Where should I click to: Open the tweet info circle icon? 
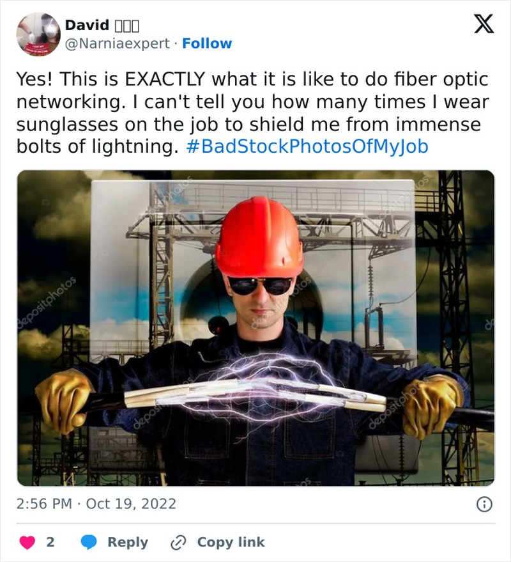point(485,504)
